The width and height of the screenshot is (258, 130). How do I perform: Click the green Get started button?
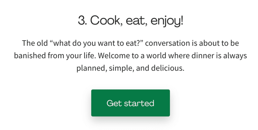click(x=130, y=103)
